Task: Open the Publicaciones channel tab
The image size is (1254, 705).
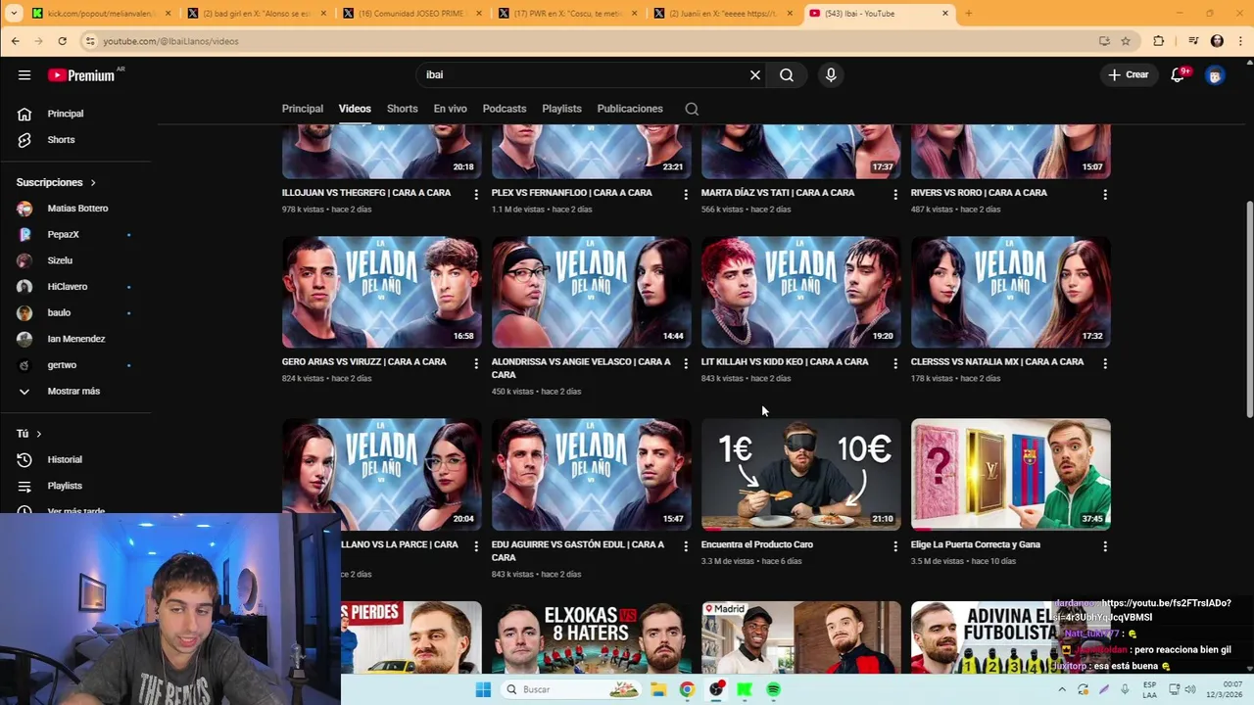Action: [630, 109]
